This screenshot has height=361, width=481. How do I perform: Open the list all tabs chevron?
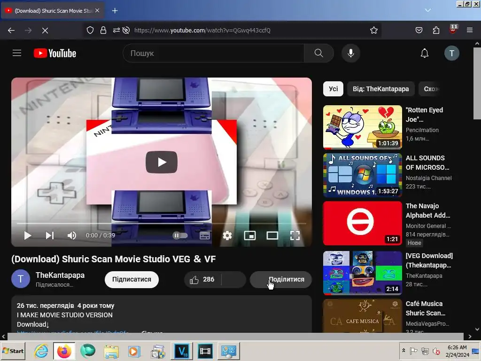click(427, 10)
